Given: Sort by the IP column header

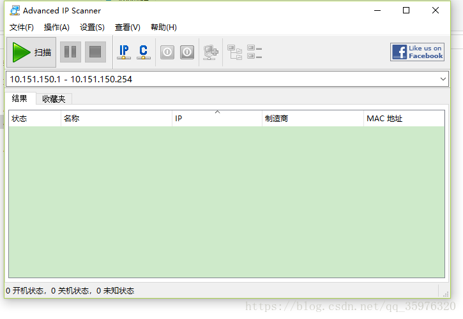Looking at the screenshot, I should pyautogui.click(x=217, y=118).
